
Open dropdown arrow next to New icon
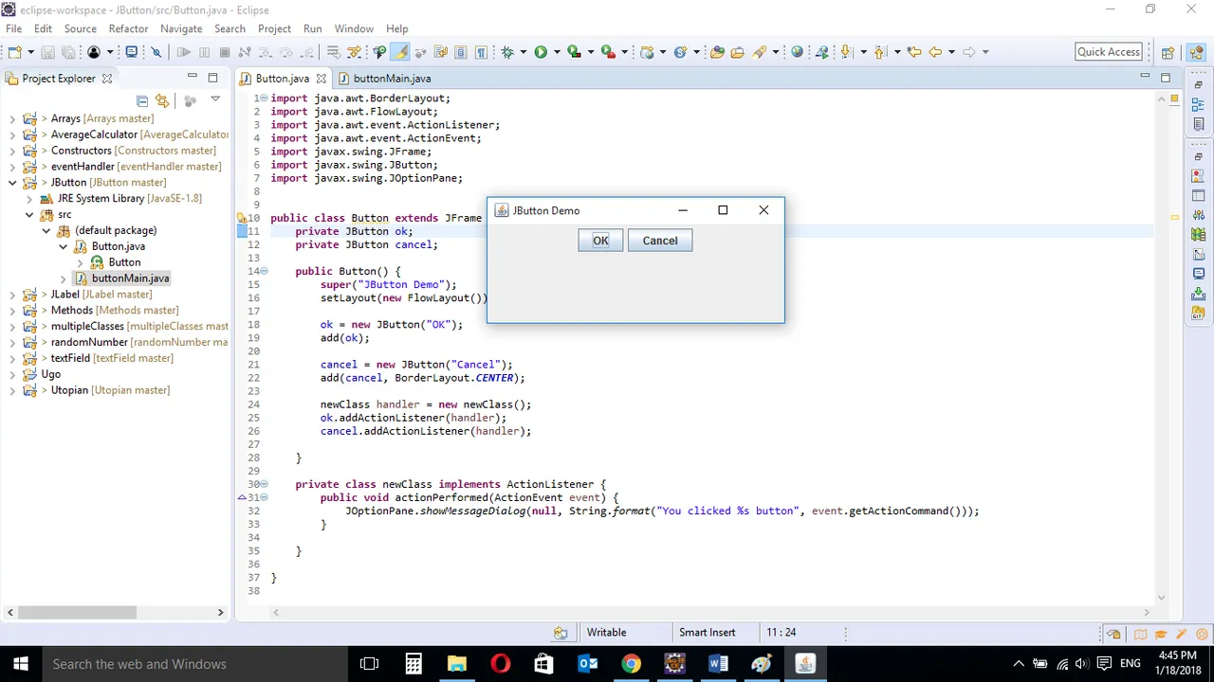pyautogui.click(x=31, y=52)
